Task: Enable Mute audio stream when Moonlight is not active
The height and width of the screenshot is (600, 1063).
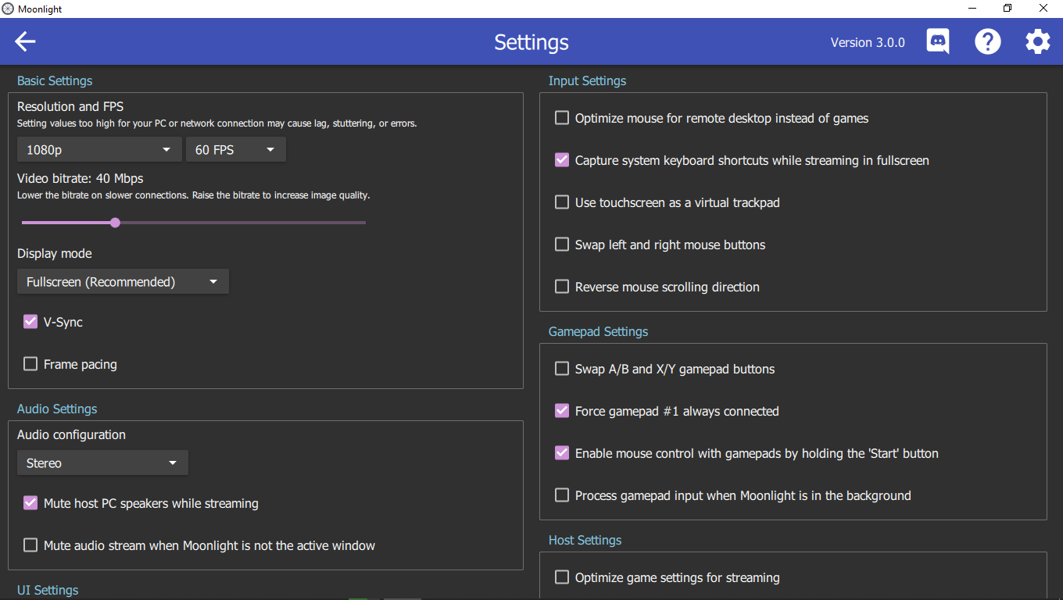Action: coord(30,545)
